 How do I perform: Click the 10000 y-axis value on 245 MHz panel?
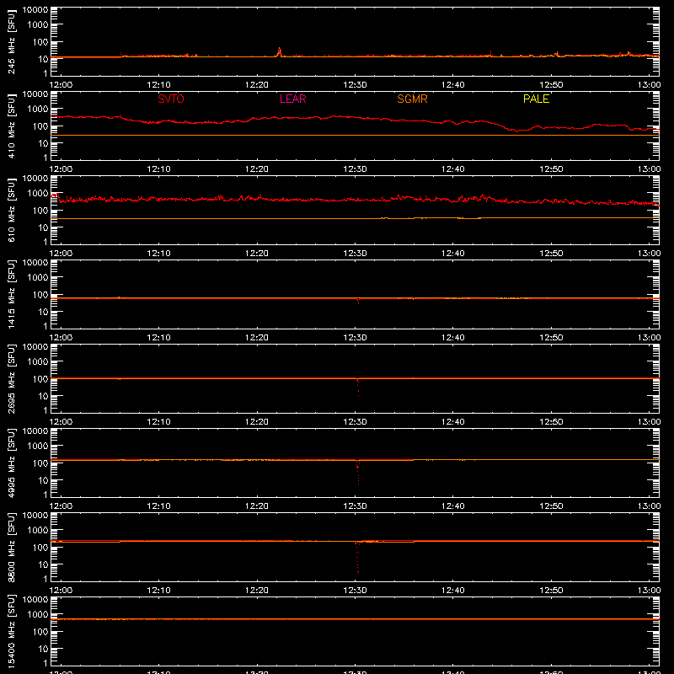(x=35, y=9)
